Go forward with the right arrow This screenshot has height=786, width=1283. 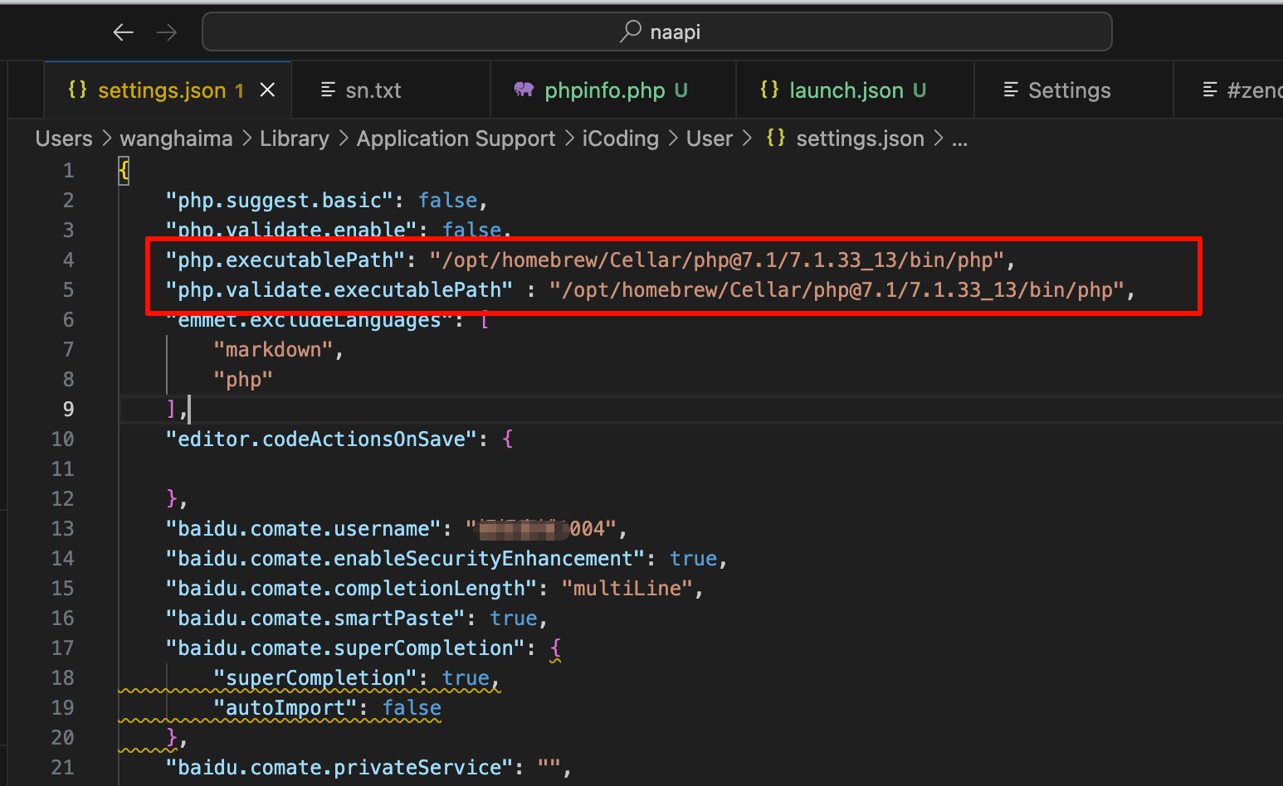point(167,32)
